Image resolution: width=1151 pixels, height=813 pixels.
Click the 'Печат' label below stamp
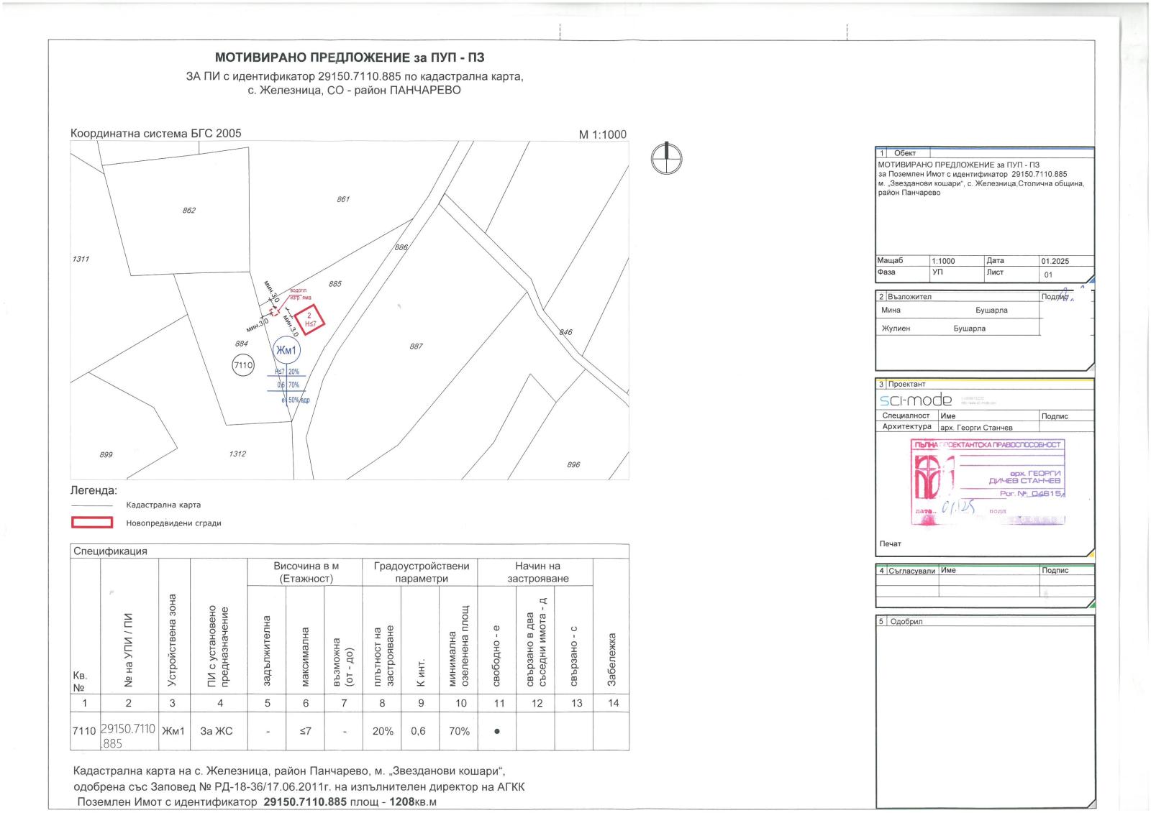pyautogui.click(x=890, y=543)
